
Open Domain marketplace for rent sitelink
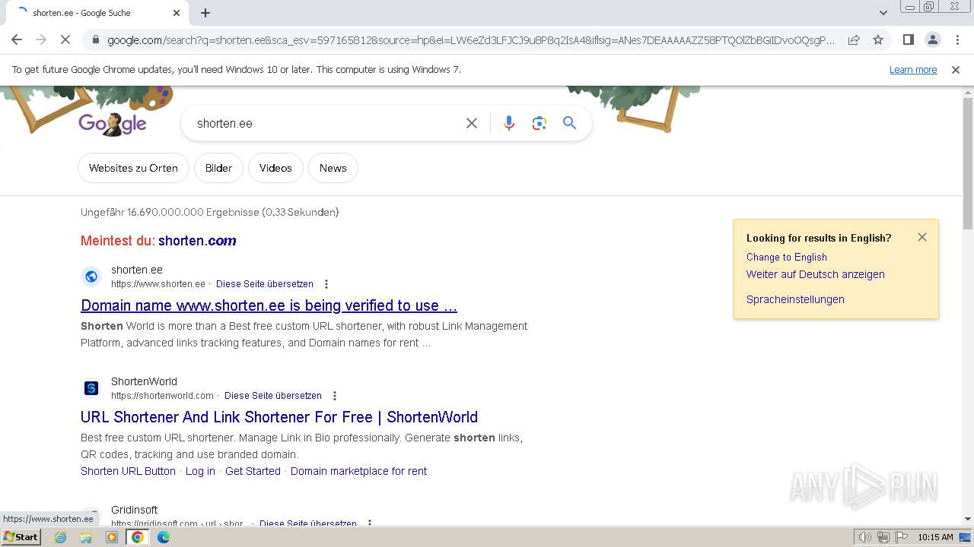(x=358, y=471)
